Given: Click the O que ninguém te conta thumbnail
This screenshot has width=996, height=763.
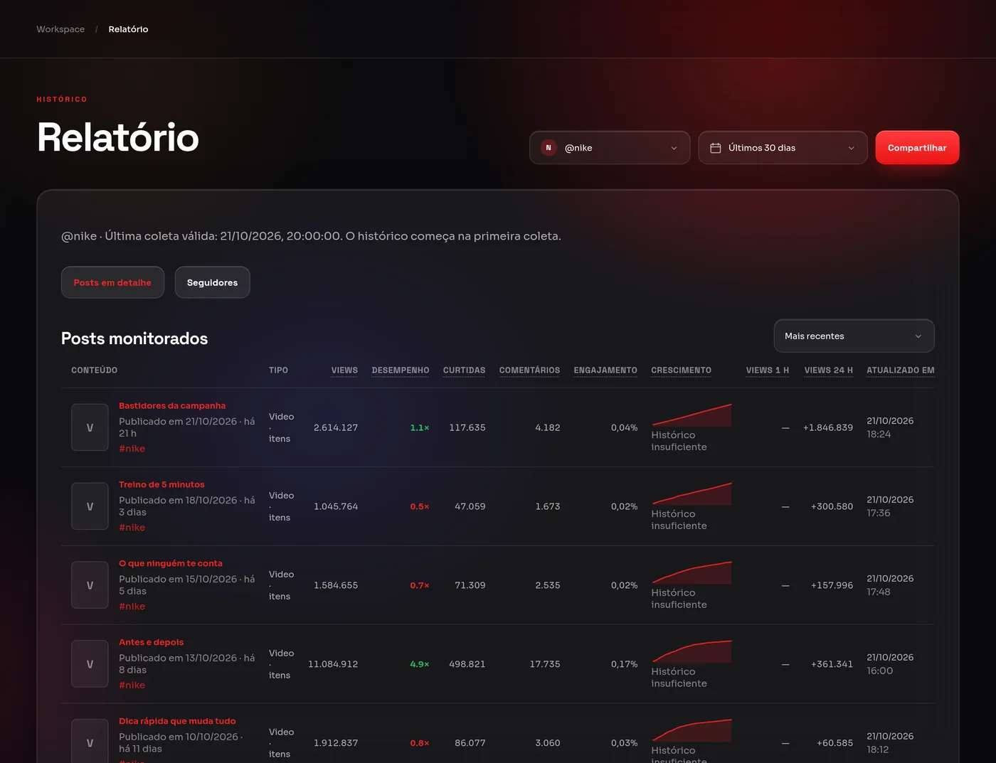Looking at the screenshot, I should (90, 585).
